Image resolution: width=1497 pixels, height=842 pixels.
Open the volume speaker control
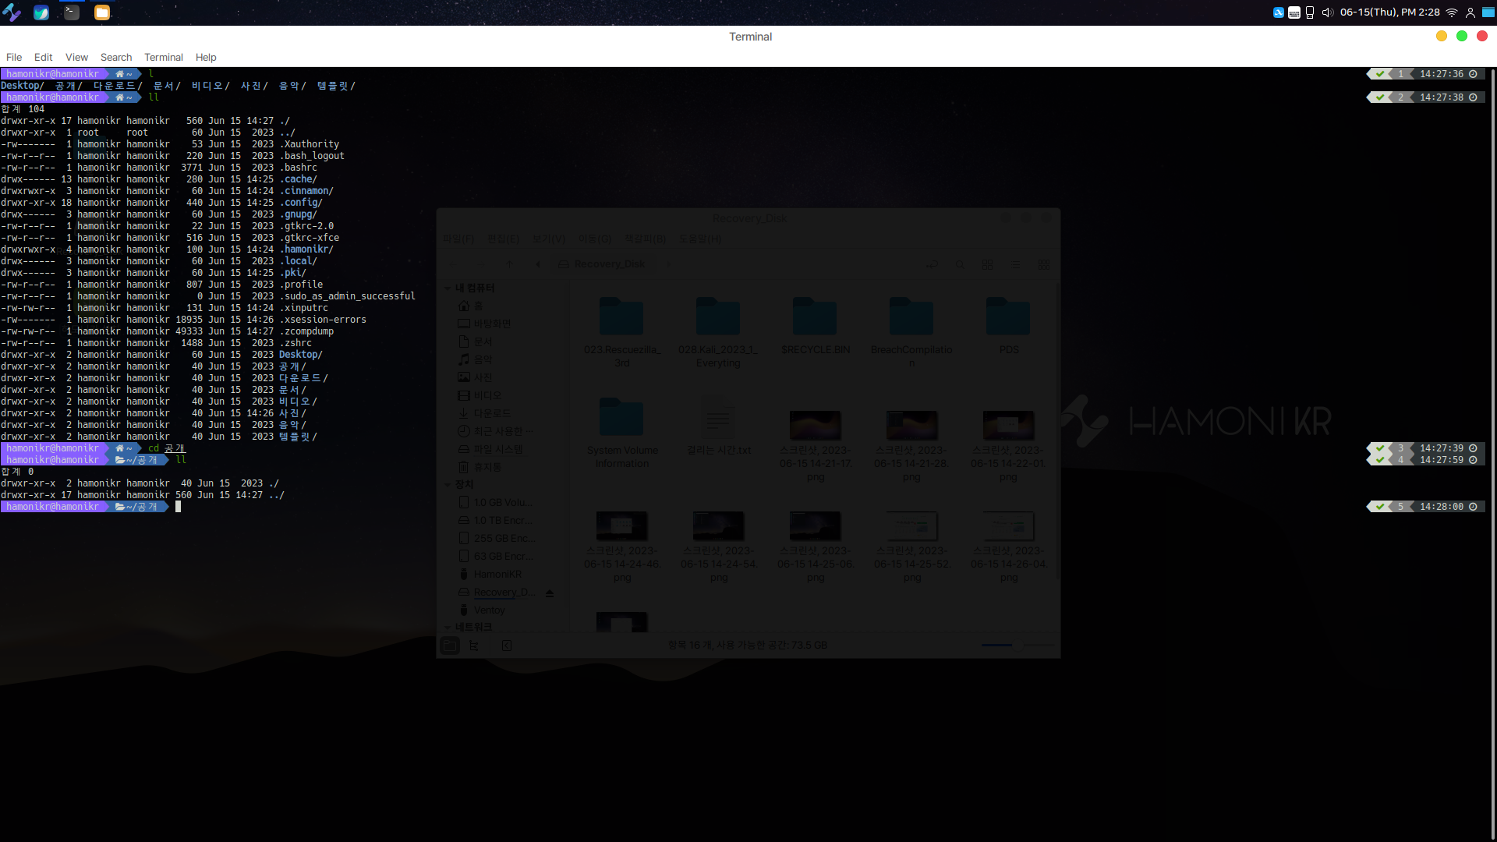[x=1327, y=12]
